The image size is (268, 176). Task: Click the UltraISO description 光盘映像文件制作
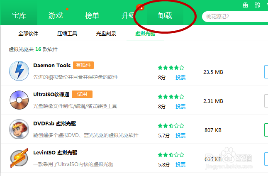[x=75, y=106]
